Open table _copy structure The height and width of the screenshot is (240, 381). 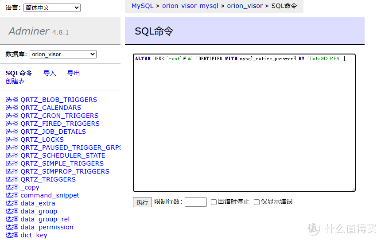pos(30,188)
